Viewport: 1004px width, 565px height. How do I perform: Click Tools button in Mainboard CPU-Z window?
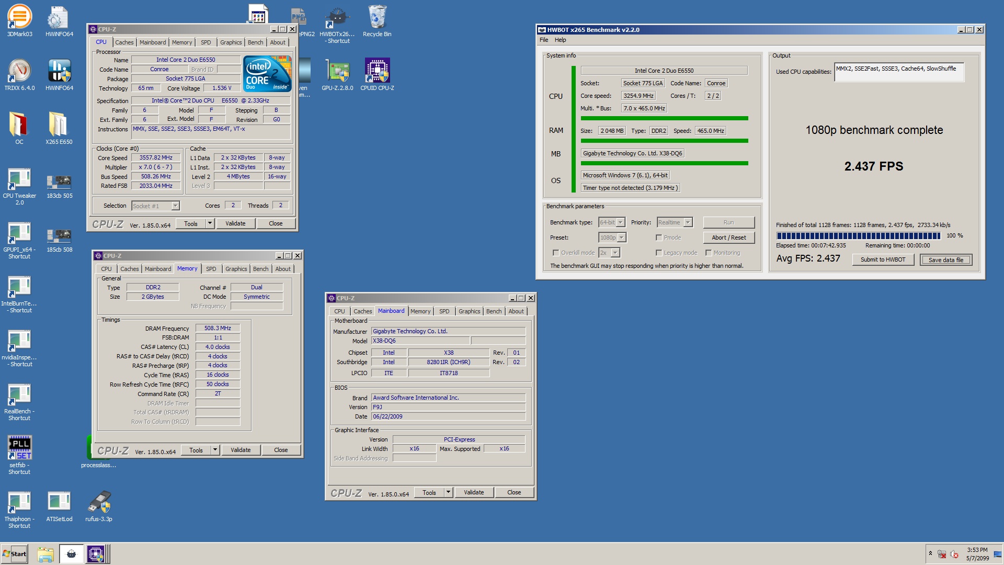point(429,493)
